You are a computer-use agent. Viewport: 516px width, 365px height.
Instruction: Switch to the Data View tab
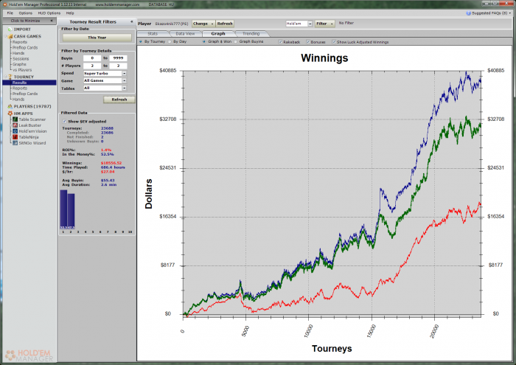click(185, 34)
